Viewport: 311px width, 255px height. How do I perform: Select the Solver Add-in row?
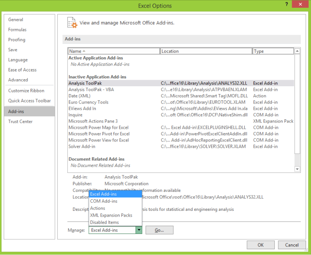coord(181,146)
